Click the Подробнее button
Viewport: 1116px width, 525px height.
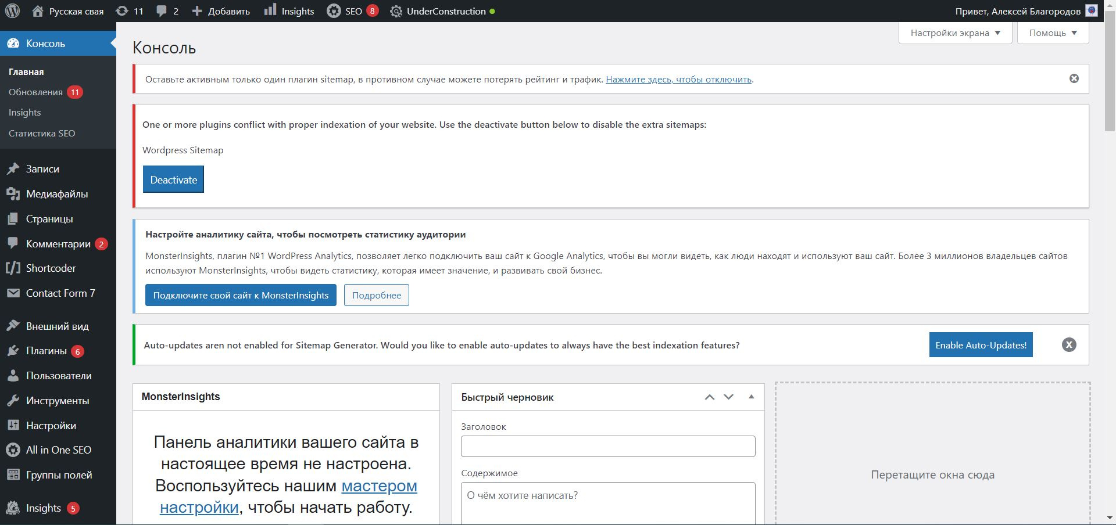(377, 295)
